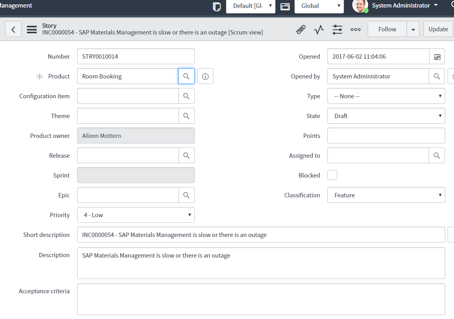The height and width of the screenshot is (319, 454).
Task: Click the back arrow button
Action: click(x=13, y=29)
